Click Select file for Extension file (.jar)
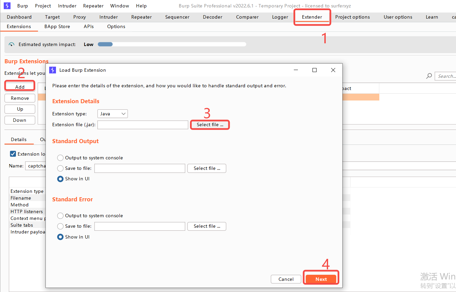The height and width of the screenshot is (292, 456). click(210, 125)
